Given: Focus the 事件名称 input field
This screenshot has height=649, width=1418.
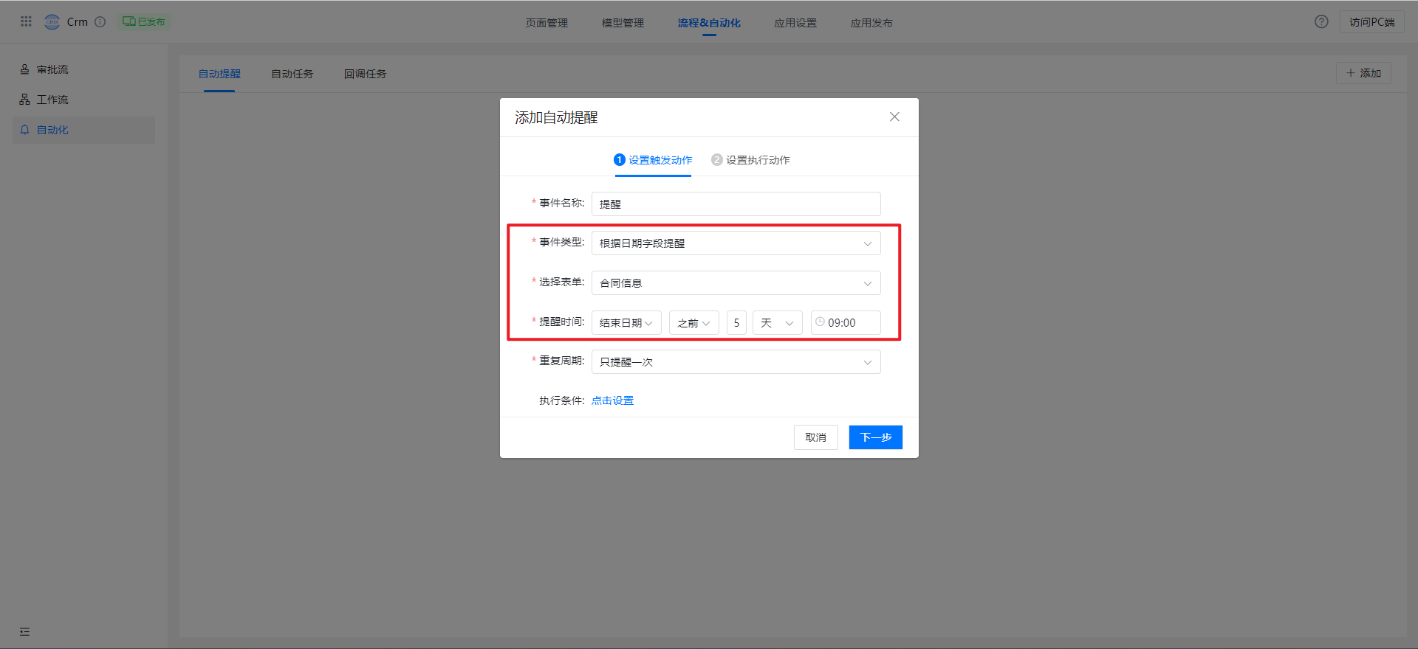Looking at the screenshot, I should click(x=736, y=204).
